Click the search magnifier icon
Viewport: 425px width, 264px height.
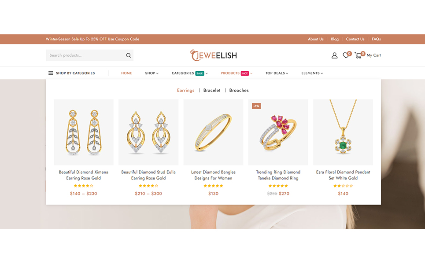click(128, 55)
